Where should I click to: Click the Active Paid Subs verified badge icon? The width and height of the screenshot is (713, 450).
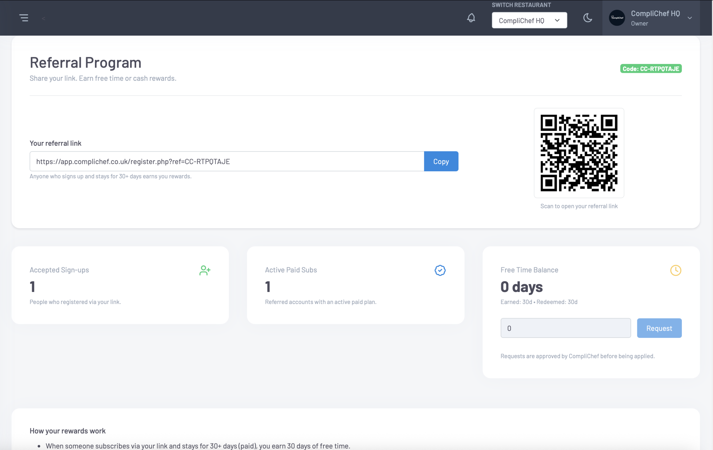pos(440,270)
